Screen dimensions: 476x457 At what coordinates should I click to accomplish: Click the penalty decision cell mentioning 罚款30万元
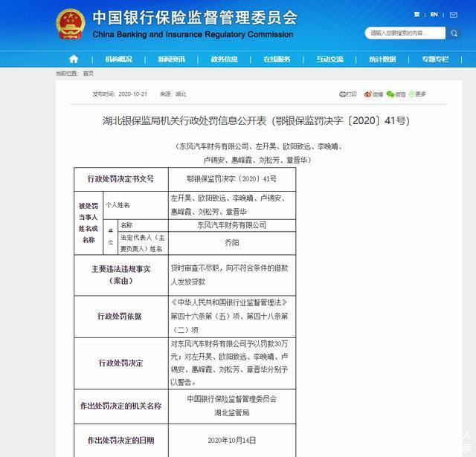pos(232,363)
